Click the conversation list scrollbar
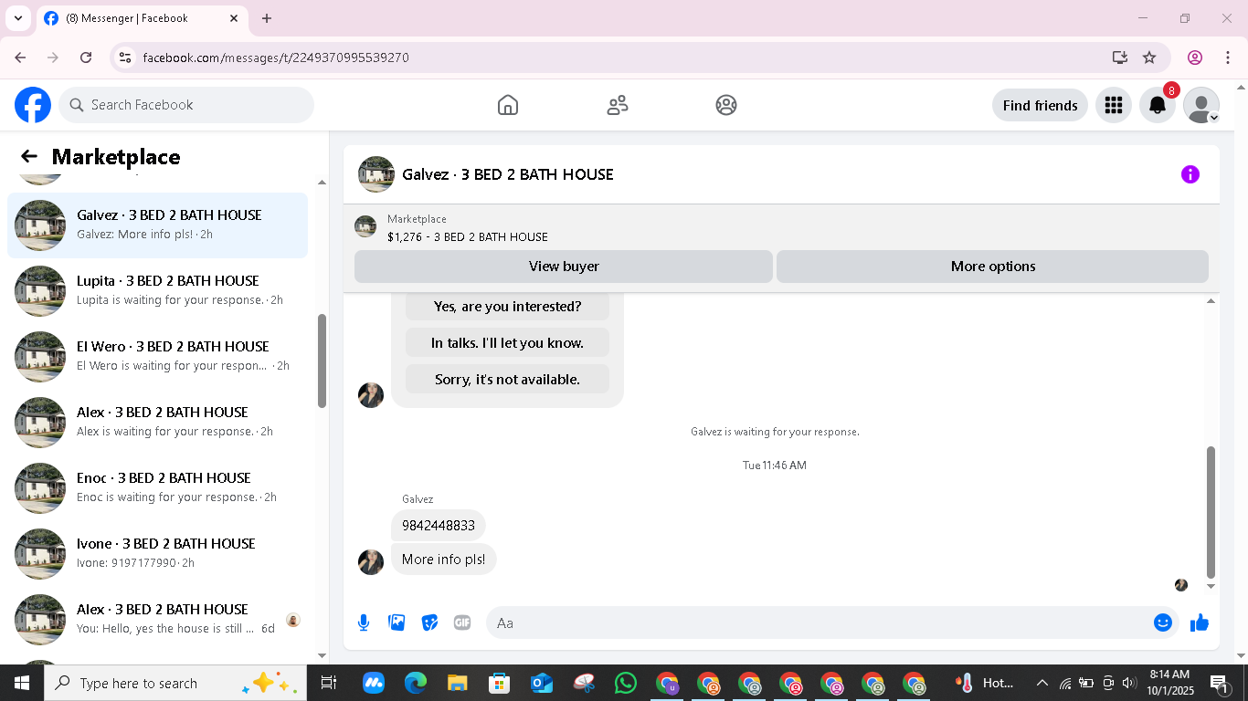 point(322,361)
